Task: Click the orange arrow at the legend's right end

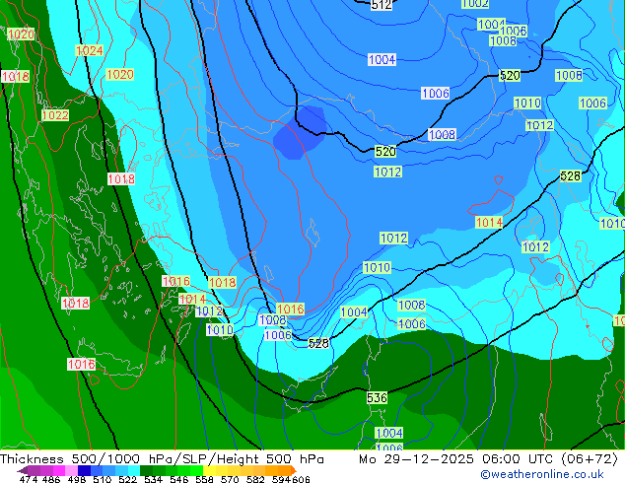Action: pyautogui.click(x=294, y=470)
